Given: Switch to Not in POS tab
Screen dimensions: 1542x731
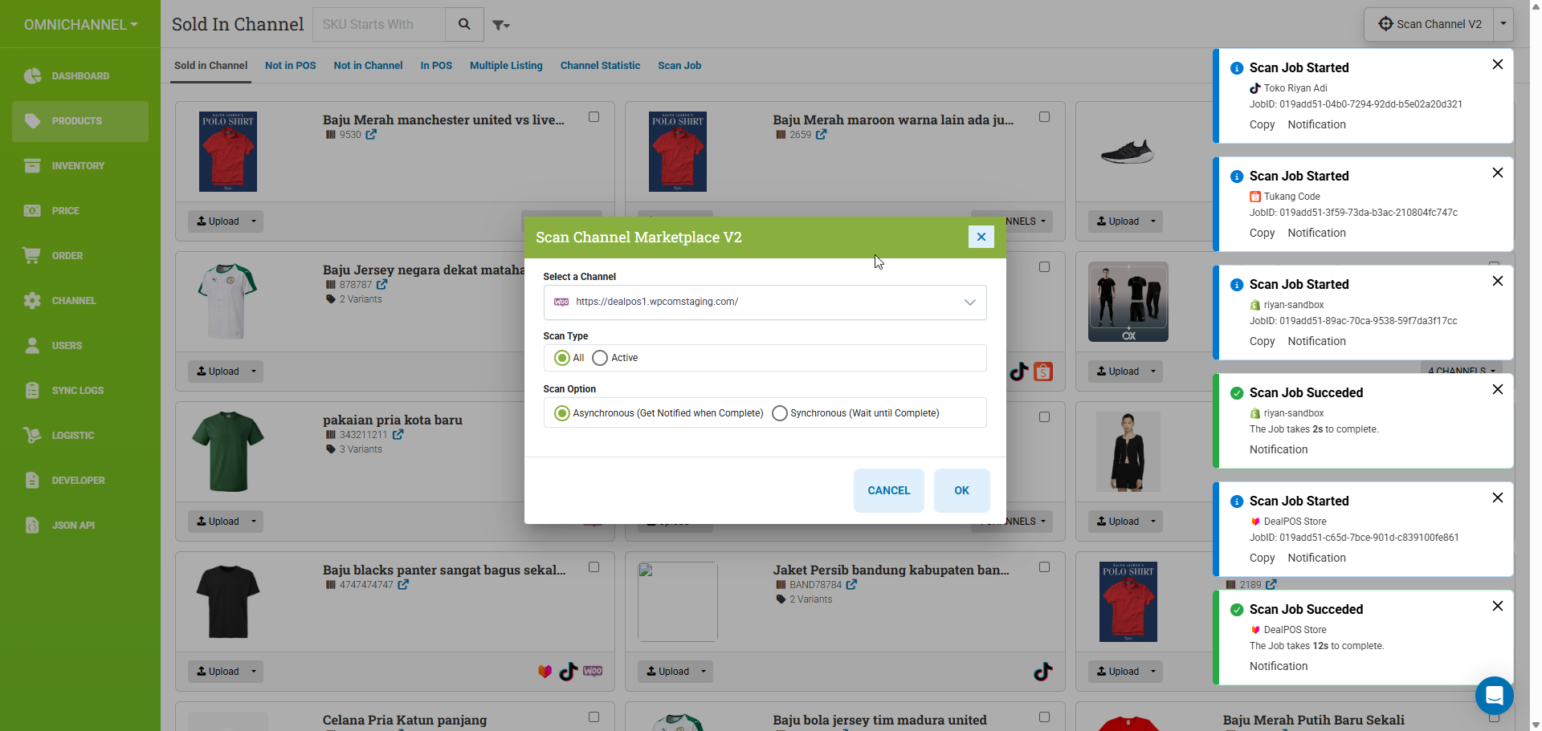Looking at the screenshot, I should click(x=291, y=66).
